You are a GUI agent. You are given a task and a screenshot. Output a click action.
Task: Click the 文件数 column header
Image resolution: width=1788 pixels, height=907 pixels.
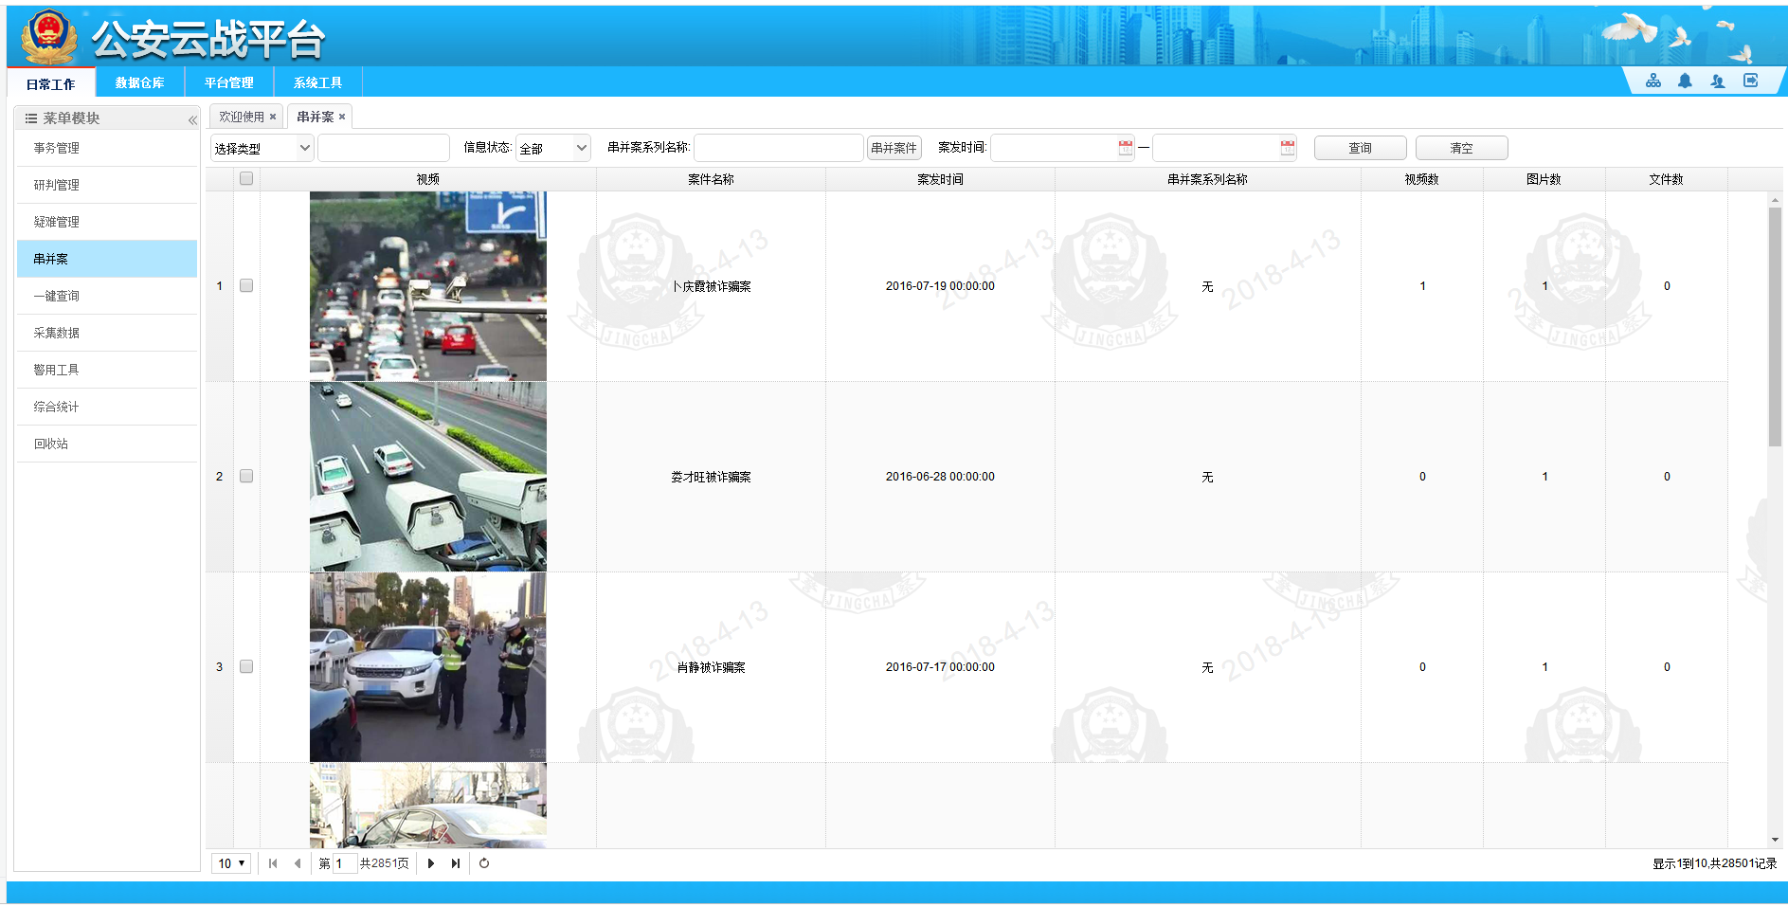click(x=1667, y=179)
